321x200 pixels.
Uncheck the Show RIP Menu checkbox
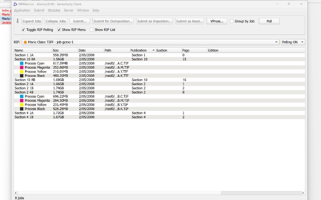[x=59, y=30]
